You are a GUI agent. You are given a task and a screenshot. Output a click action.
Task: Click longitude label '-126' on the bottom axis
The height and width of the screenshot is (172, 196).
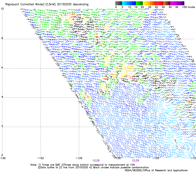click(x=118, y=158)
